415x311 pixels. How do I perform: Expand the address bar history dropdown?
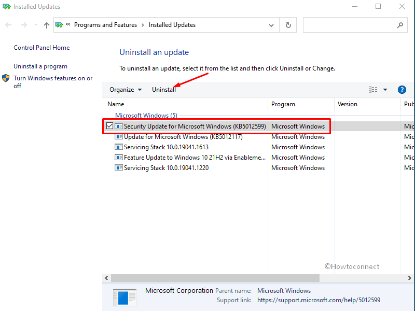tap(271, 25)
